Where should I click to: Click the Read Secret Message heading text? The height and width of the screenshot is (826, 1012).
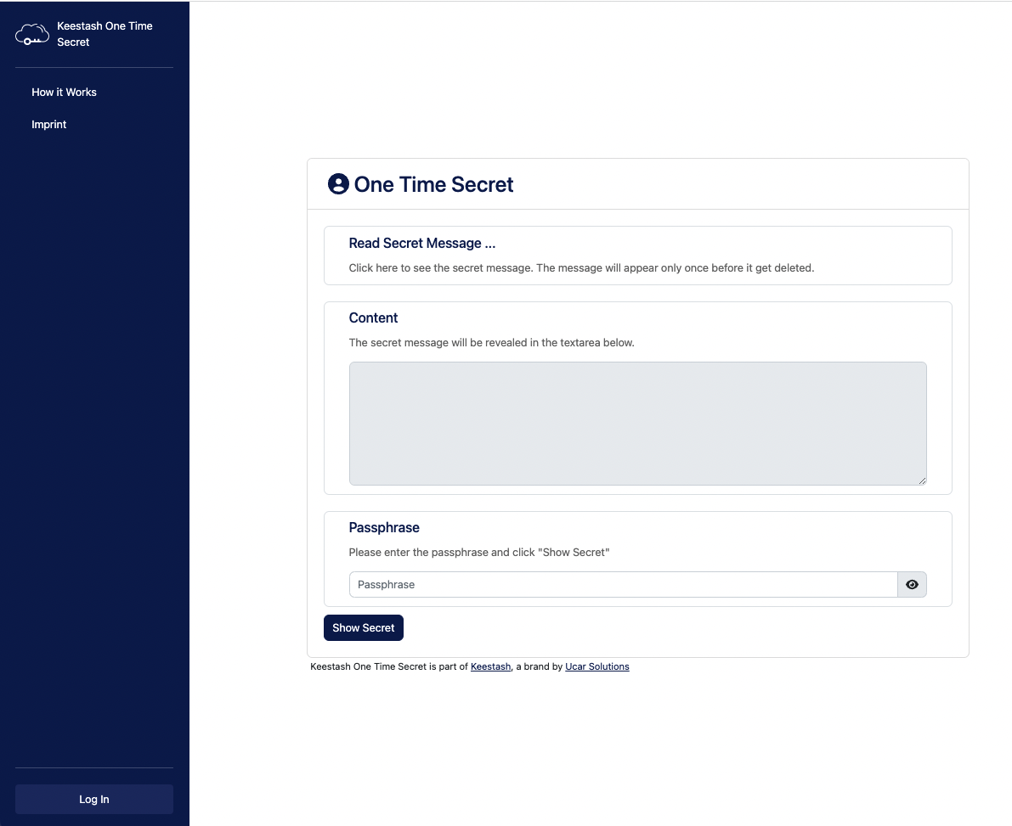click(x=422, y=243)
